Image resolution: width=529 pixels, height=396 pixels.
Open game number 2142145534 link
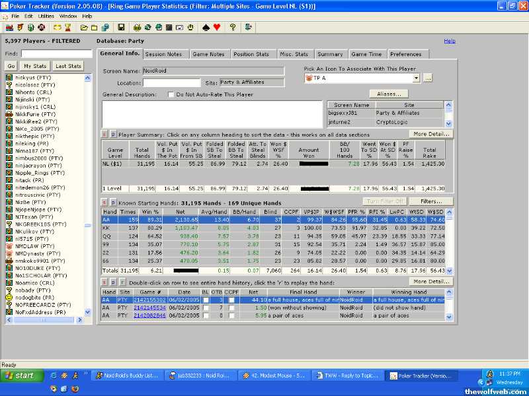[x=149, y=308]
